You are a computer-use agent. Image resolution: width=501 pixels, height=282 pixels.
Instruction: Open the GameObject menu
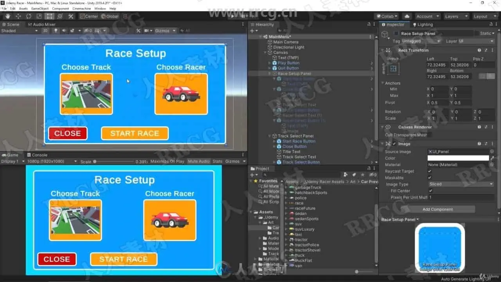[39, 8]
